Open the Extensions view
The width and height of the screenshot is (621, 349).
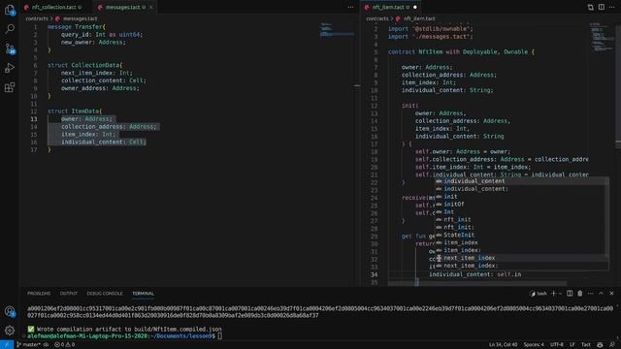coord(10,87)
